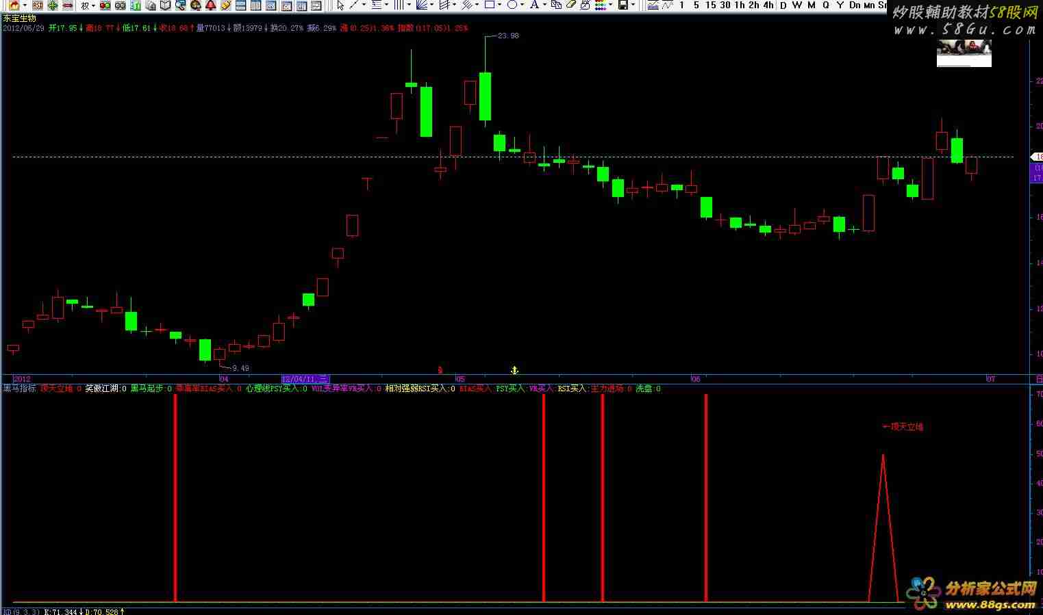Select the W weekly period button
The image size is (1043, 615).
[797, 5]
